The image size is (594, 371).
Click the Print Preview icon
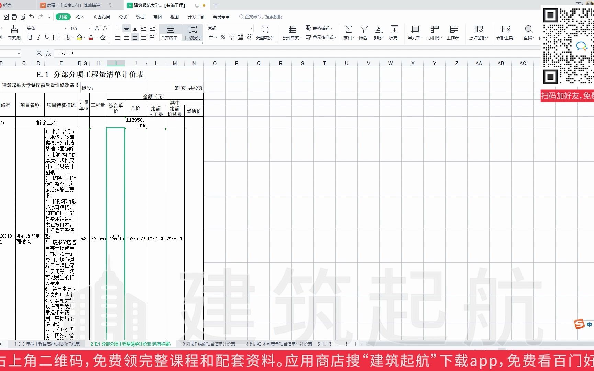(x=23, y=17)
